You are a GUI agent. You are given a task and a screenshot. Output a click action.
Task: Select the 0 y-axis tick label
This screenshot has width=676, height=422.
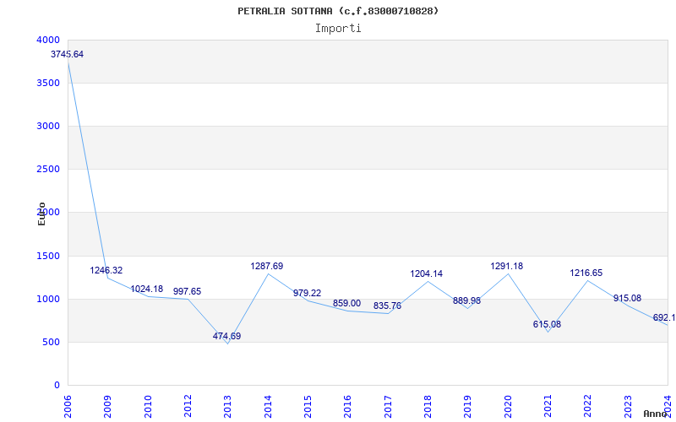[x=57, y=386]
